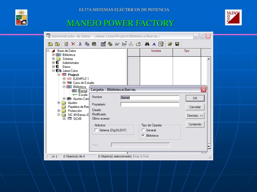Viewport: 257px width, 192px height.
Task: Sort by the Tipo column header
Action: [187, 52]
